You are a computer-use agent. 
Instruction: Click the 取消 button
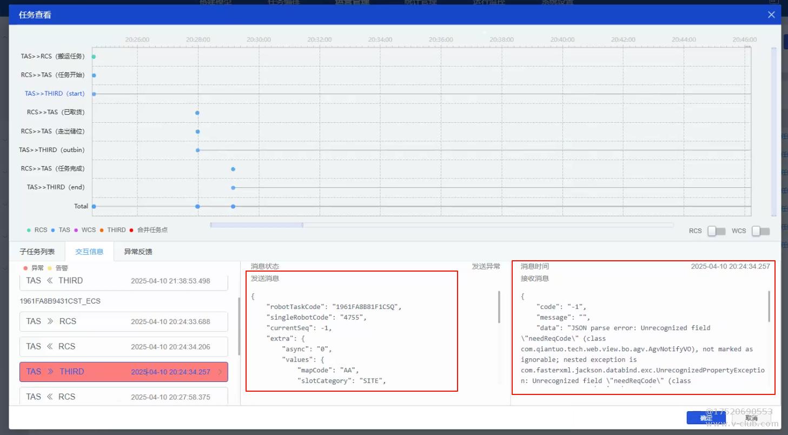click(x=751, y=418)
